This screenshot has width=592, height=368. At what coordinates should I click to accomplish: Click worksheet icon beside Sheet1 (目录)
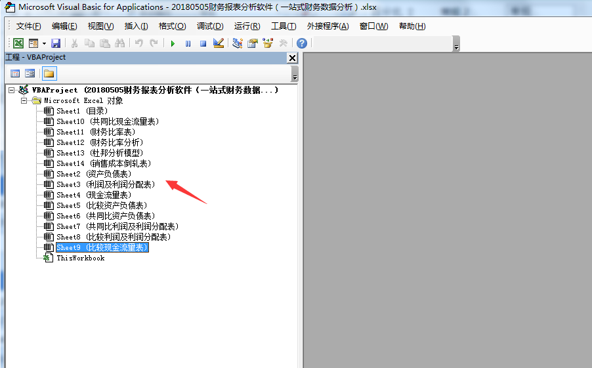point(49,111)
